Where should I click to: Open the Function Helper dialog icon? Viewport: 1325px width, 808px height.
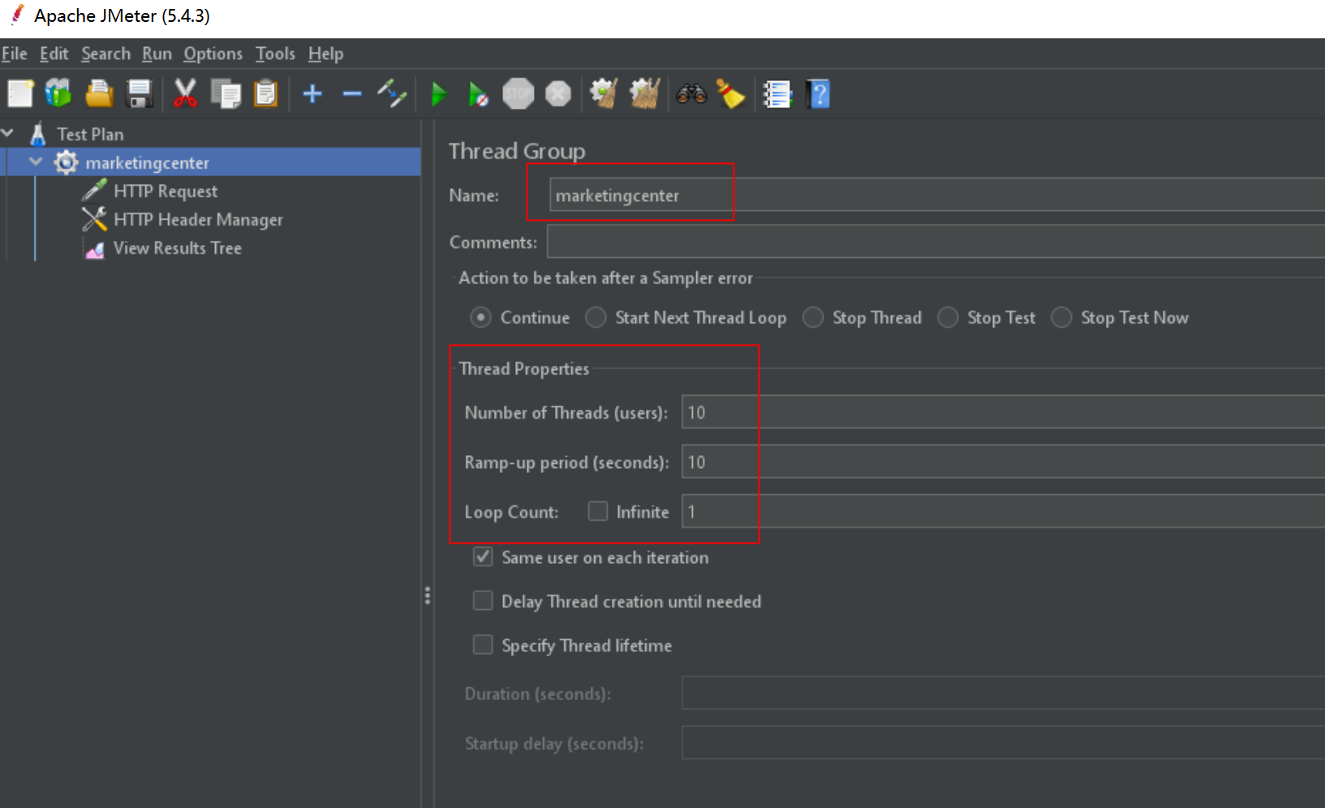click(x=777, y=94)
